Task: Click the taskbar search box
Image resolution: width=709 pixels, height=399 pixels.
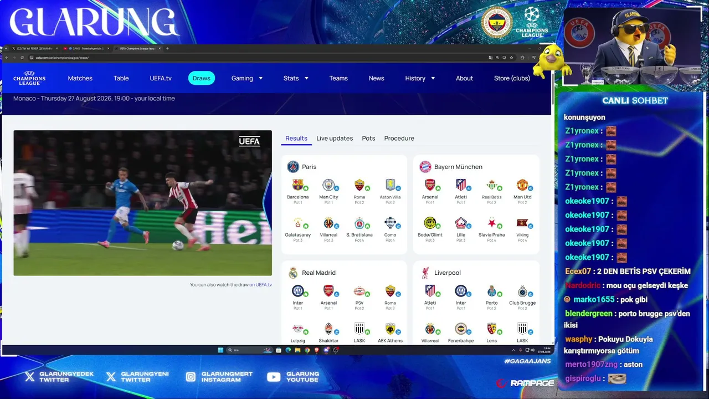Action: (x=250, y=350)
